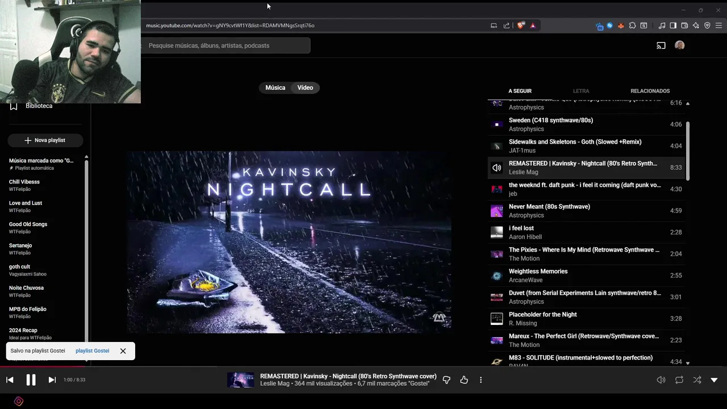This screenshot has height=409, width=727.
Task: Open Biblioteca in the sidebar
Action: [x=39, y=106]
